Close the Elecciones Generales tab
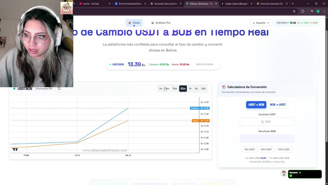328x185 pixels. [x=287, y=4]
